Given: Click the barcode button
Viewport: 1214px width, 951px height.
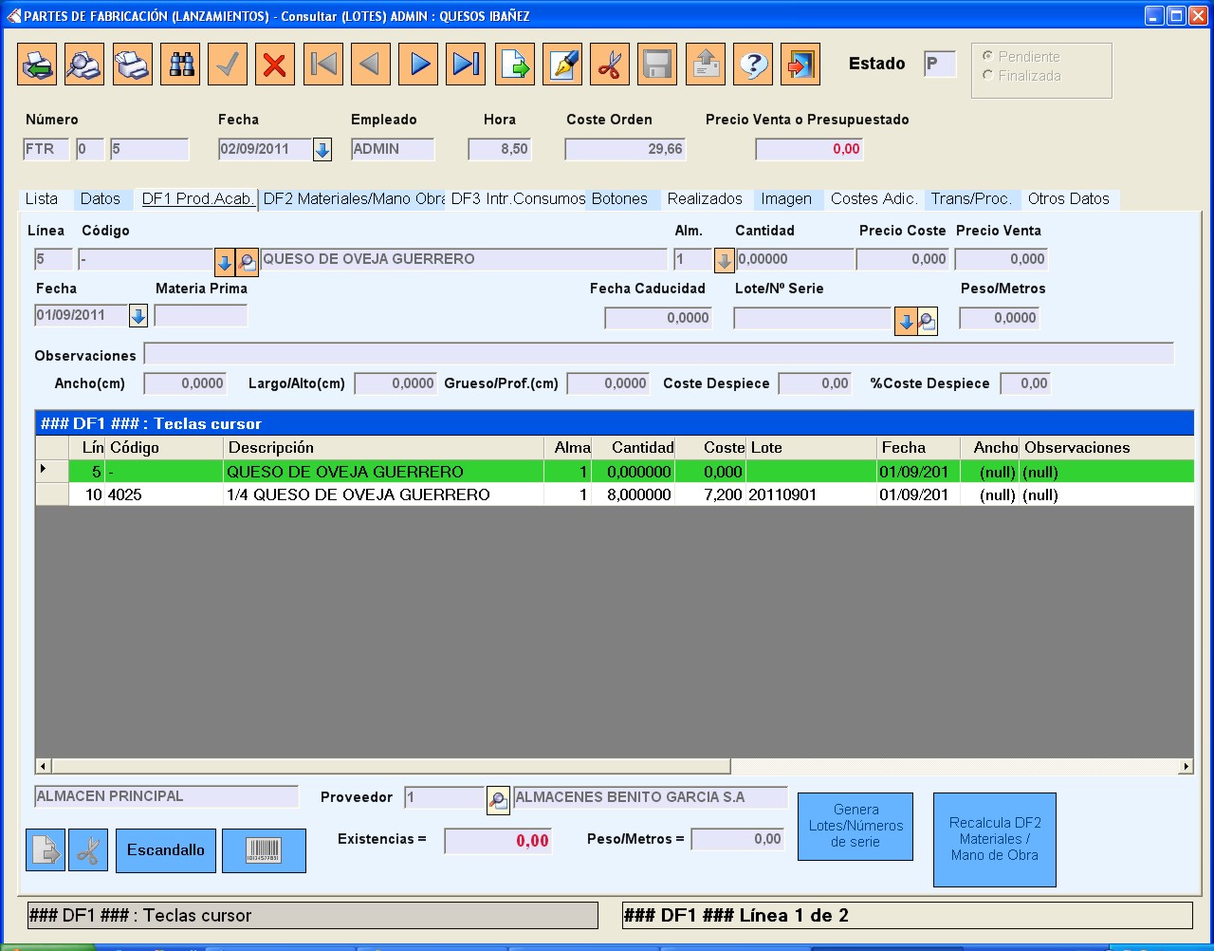Looking at the screenshot, I should point(264,850).
